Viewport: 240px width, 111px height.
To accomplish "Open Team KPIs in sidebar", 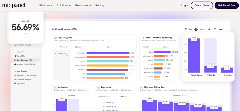I will tap(19, 56).
